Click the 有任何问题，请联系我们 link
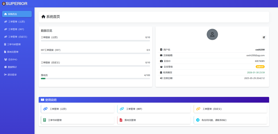 tap(214, 120)
